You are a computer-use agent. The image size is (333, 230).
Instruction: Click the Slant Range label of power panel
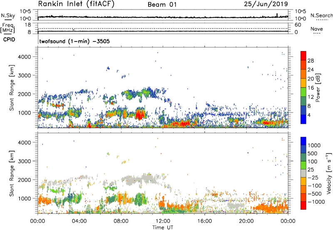[x=12, y=88]
